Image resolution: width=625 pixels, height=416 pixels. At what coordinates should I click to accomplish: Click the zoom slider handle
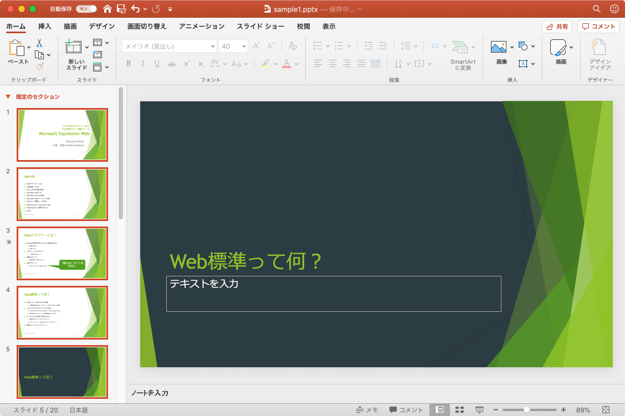pos(526,409)
